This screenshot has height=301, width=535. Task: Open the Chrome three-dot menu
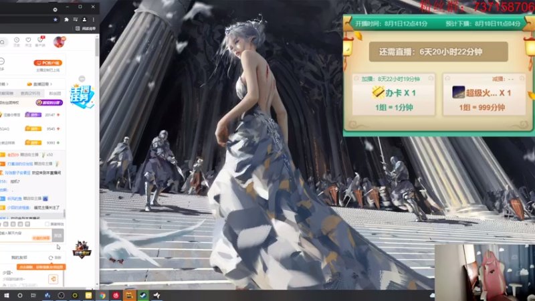93,20
